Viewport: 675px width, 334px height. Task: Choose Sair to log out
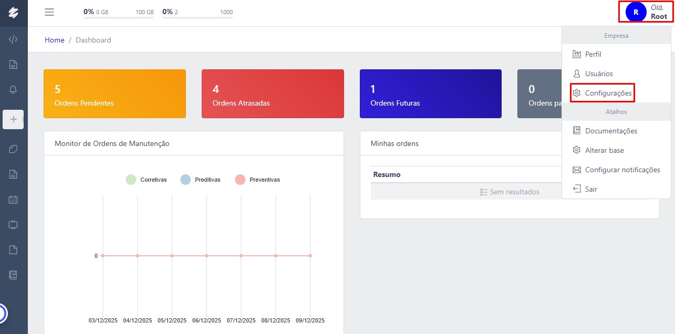click(591, 189)
